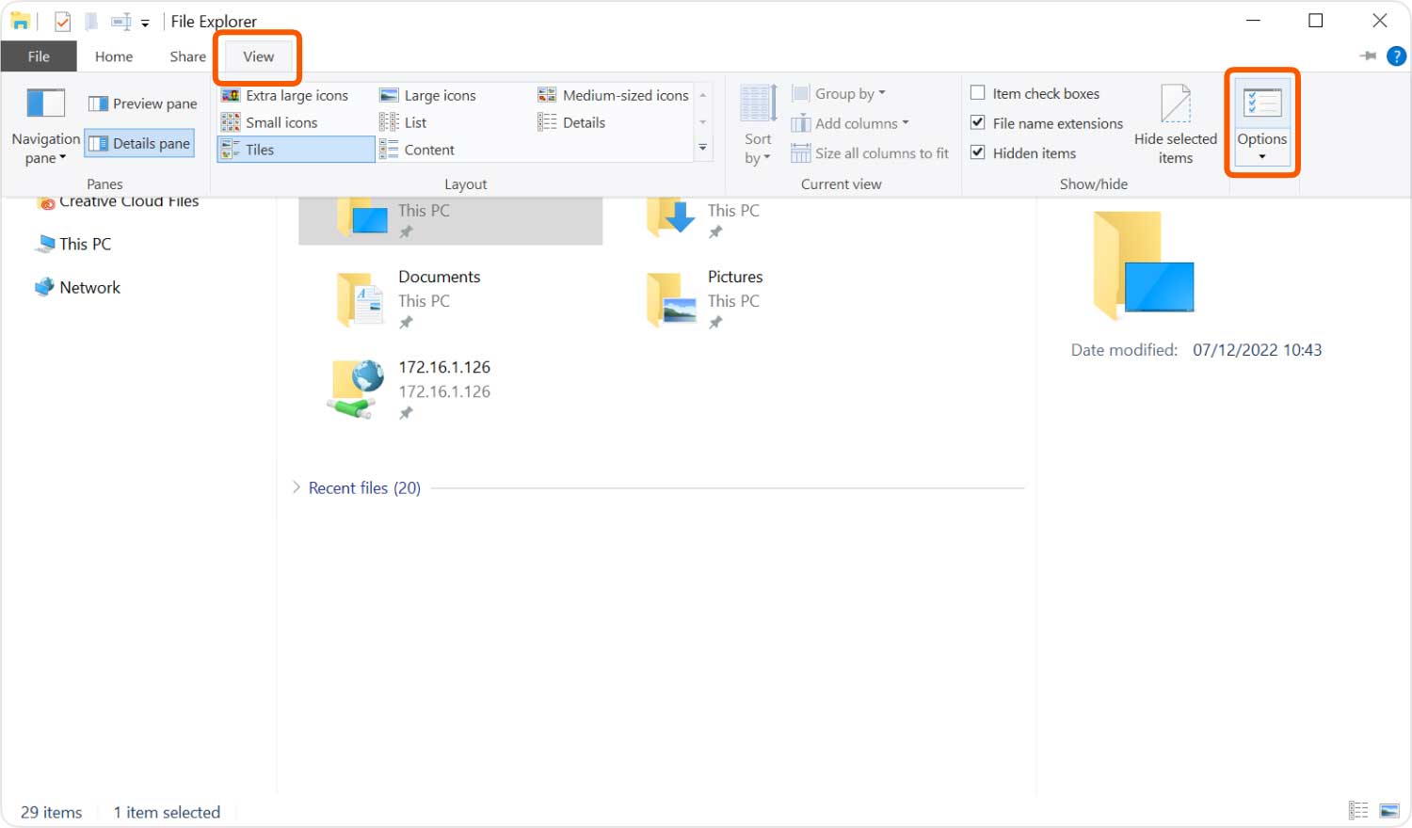This screenshot has height=828, width=1412.
Task: Toggle the Preview pane
Action: pyautogui.click(x=143, y=103)
